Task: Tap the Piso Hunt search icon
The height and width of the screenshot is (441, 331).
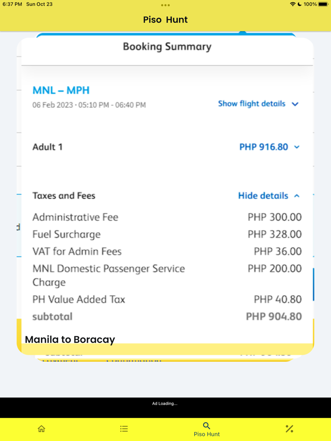Action: point(207,425)
